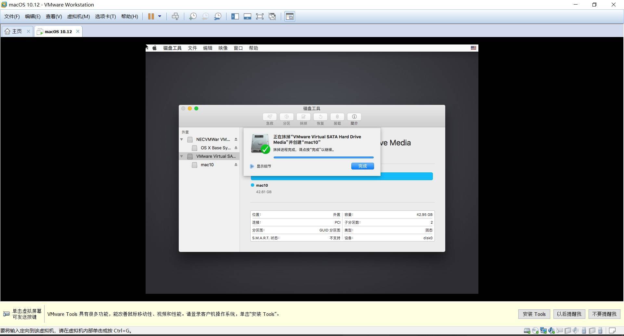Viewport: 624px width, 336px height.
Task: Open VMware 查看(V) menu
Action: pos(54,16)
